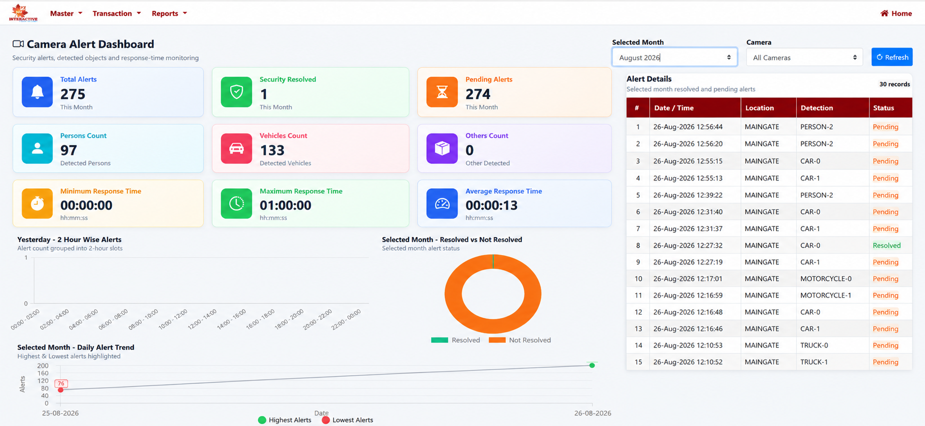Image resolution: width=925 pixels, height=426 pixels.
Task: Sort by the Date / Time column header
Action: 695,107
